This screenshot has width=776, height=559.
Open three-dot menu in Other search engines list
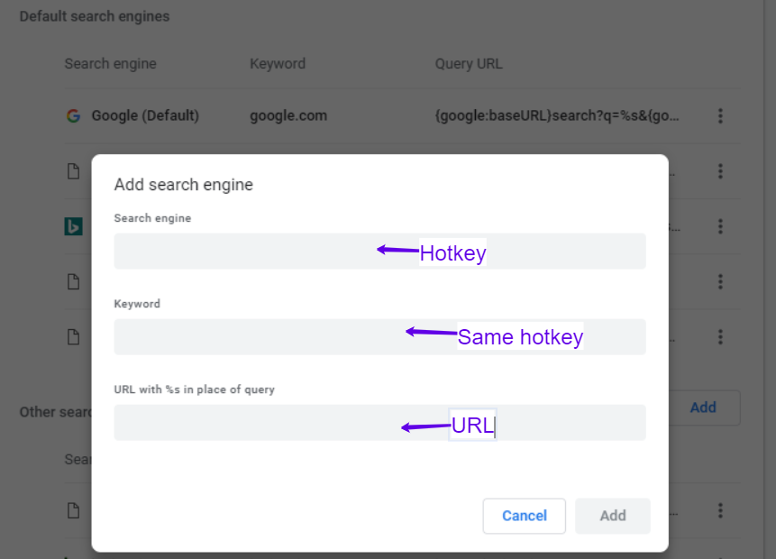tap(720, 510)
